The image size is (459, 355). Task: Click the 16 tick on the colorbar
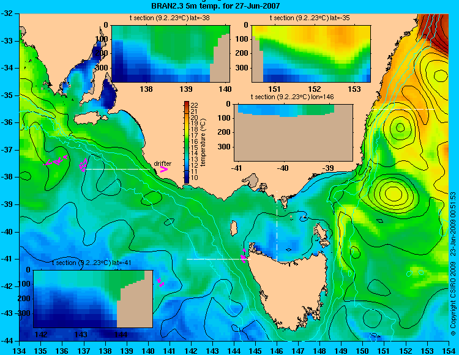point(195,141)
